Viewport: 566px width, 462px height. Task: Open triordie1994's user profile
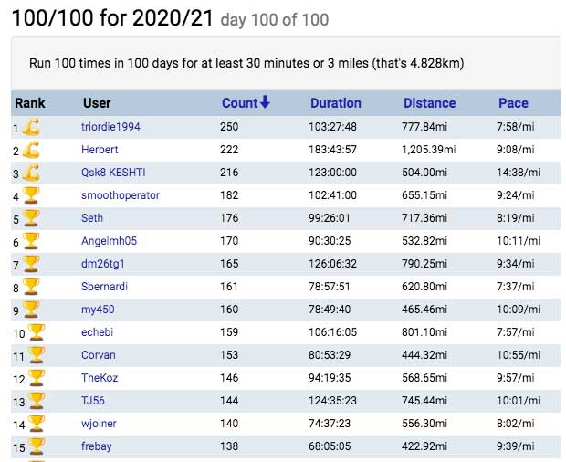(x=110, y=127)
